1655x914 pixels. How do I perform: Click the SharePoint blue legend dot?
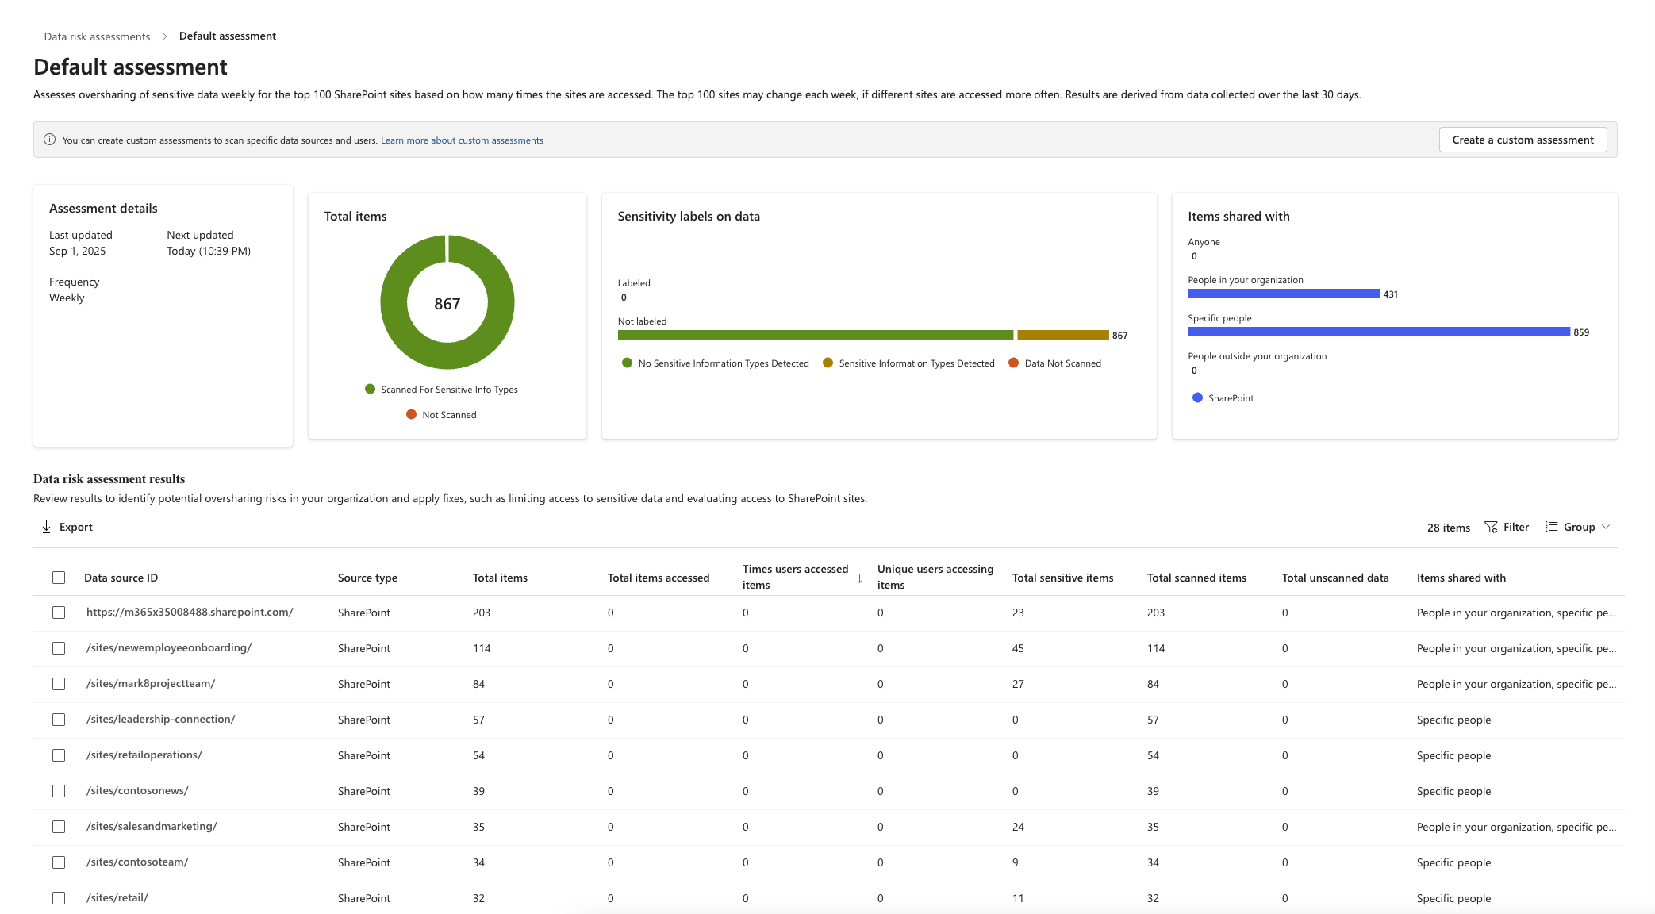point(1197,397)
